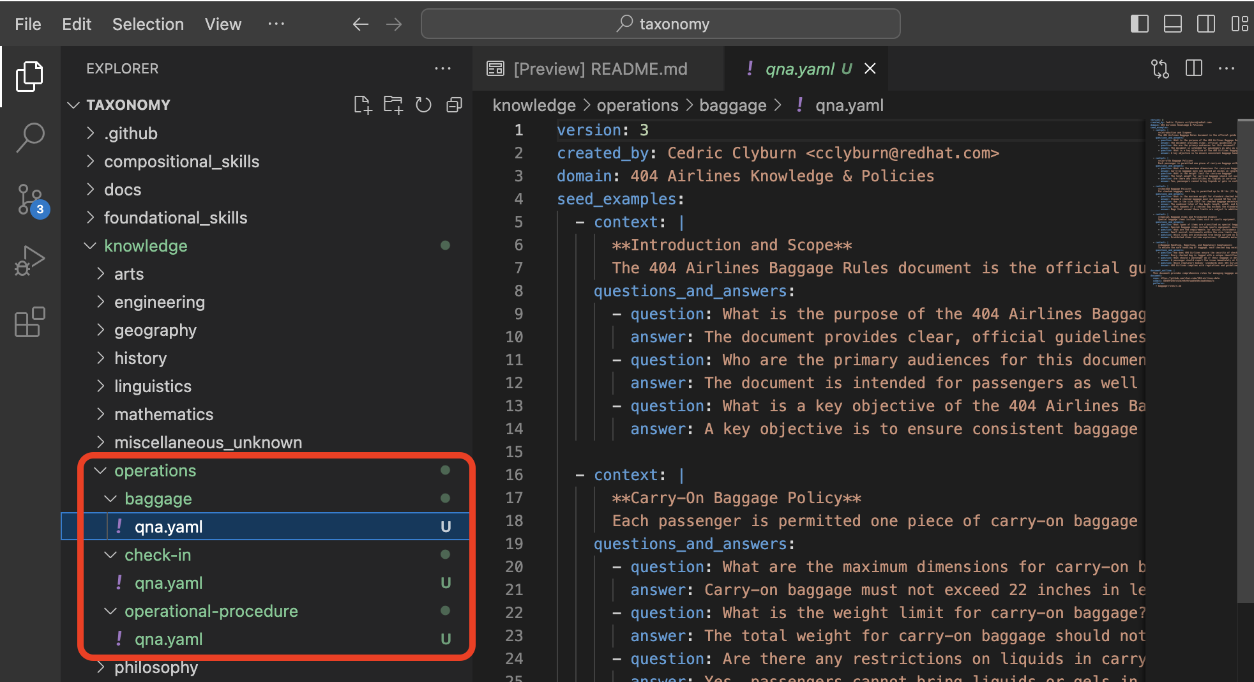The height and width of the screenshot is (682, 1254).
Task: Collapse the operational-procedure folder
Action: [x=111, y=611]
